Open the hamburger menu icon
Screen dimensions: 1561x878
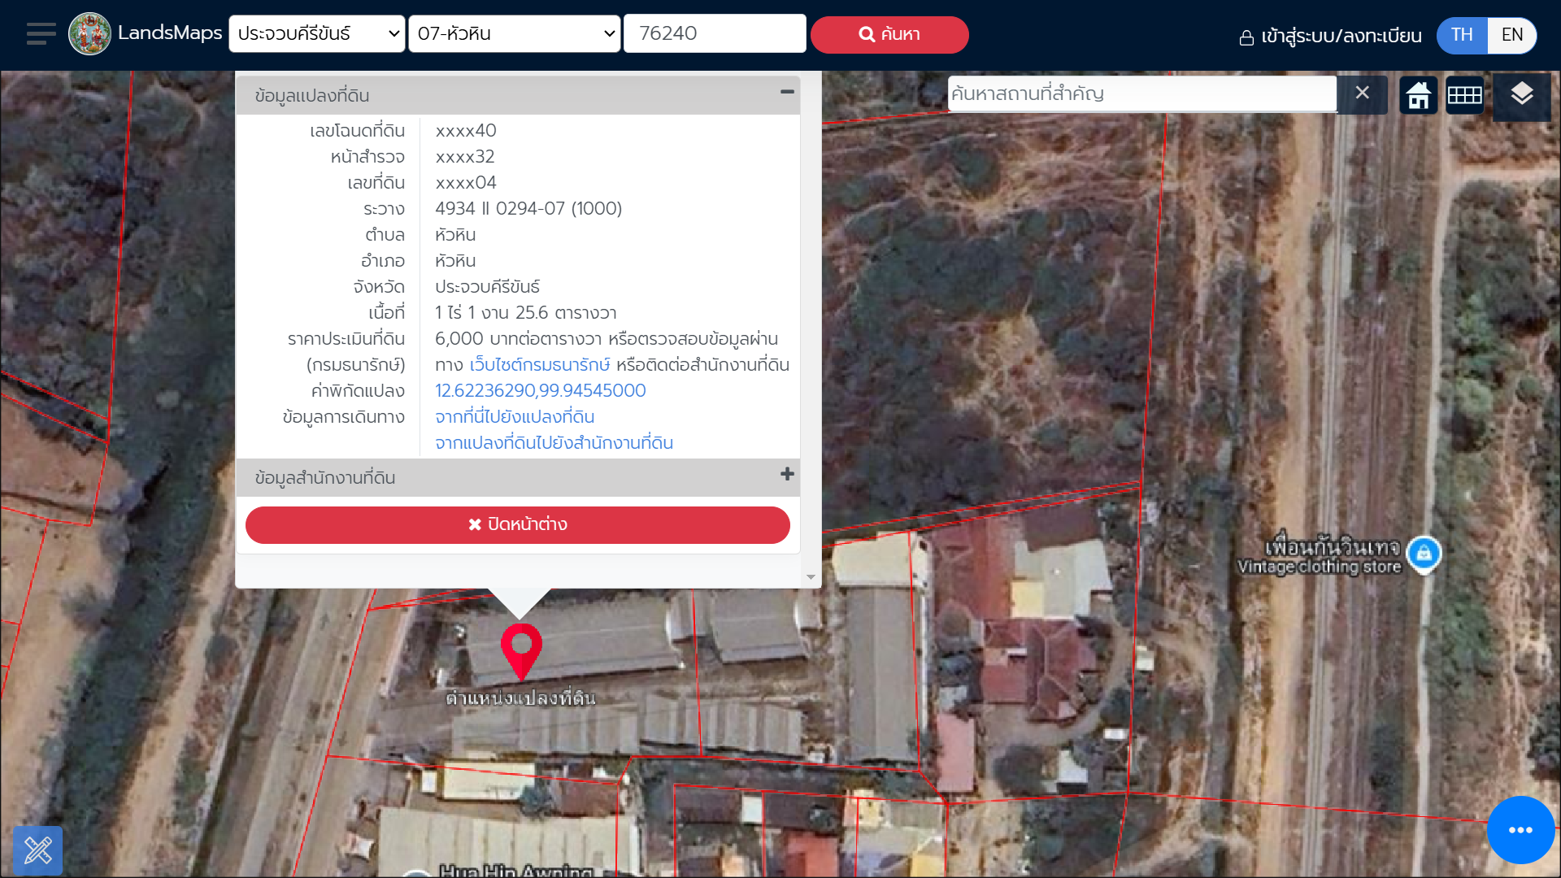41,34
